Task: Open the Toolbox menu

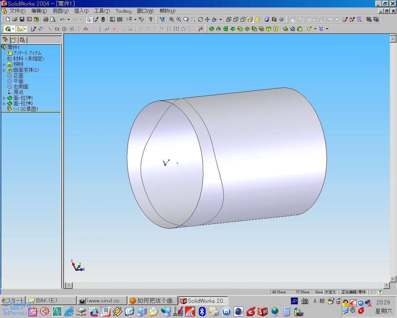Action: [124, 11]
